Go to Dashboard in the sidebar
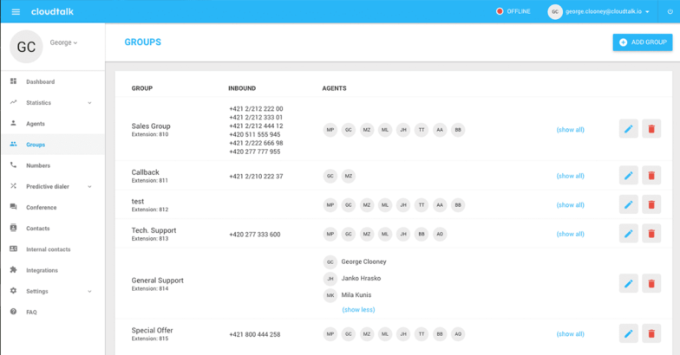The height and width of the screenshot is (355, 680). [40, 81]
